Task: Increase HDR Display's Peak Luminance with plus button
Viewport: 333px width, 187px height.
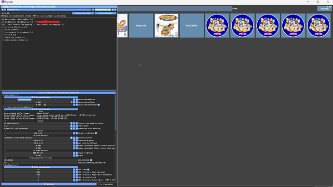Action: (77, 172)
